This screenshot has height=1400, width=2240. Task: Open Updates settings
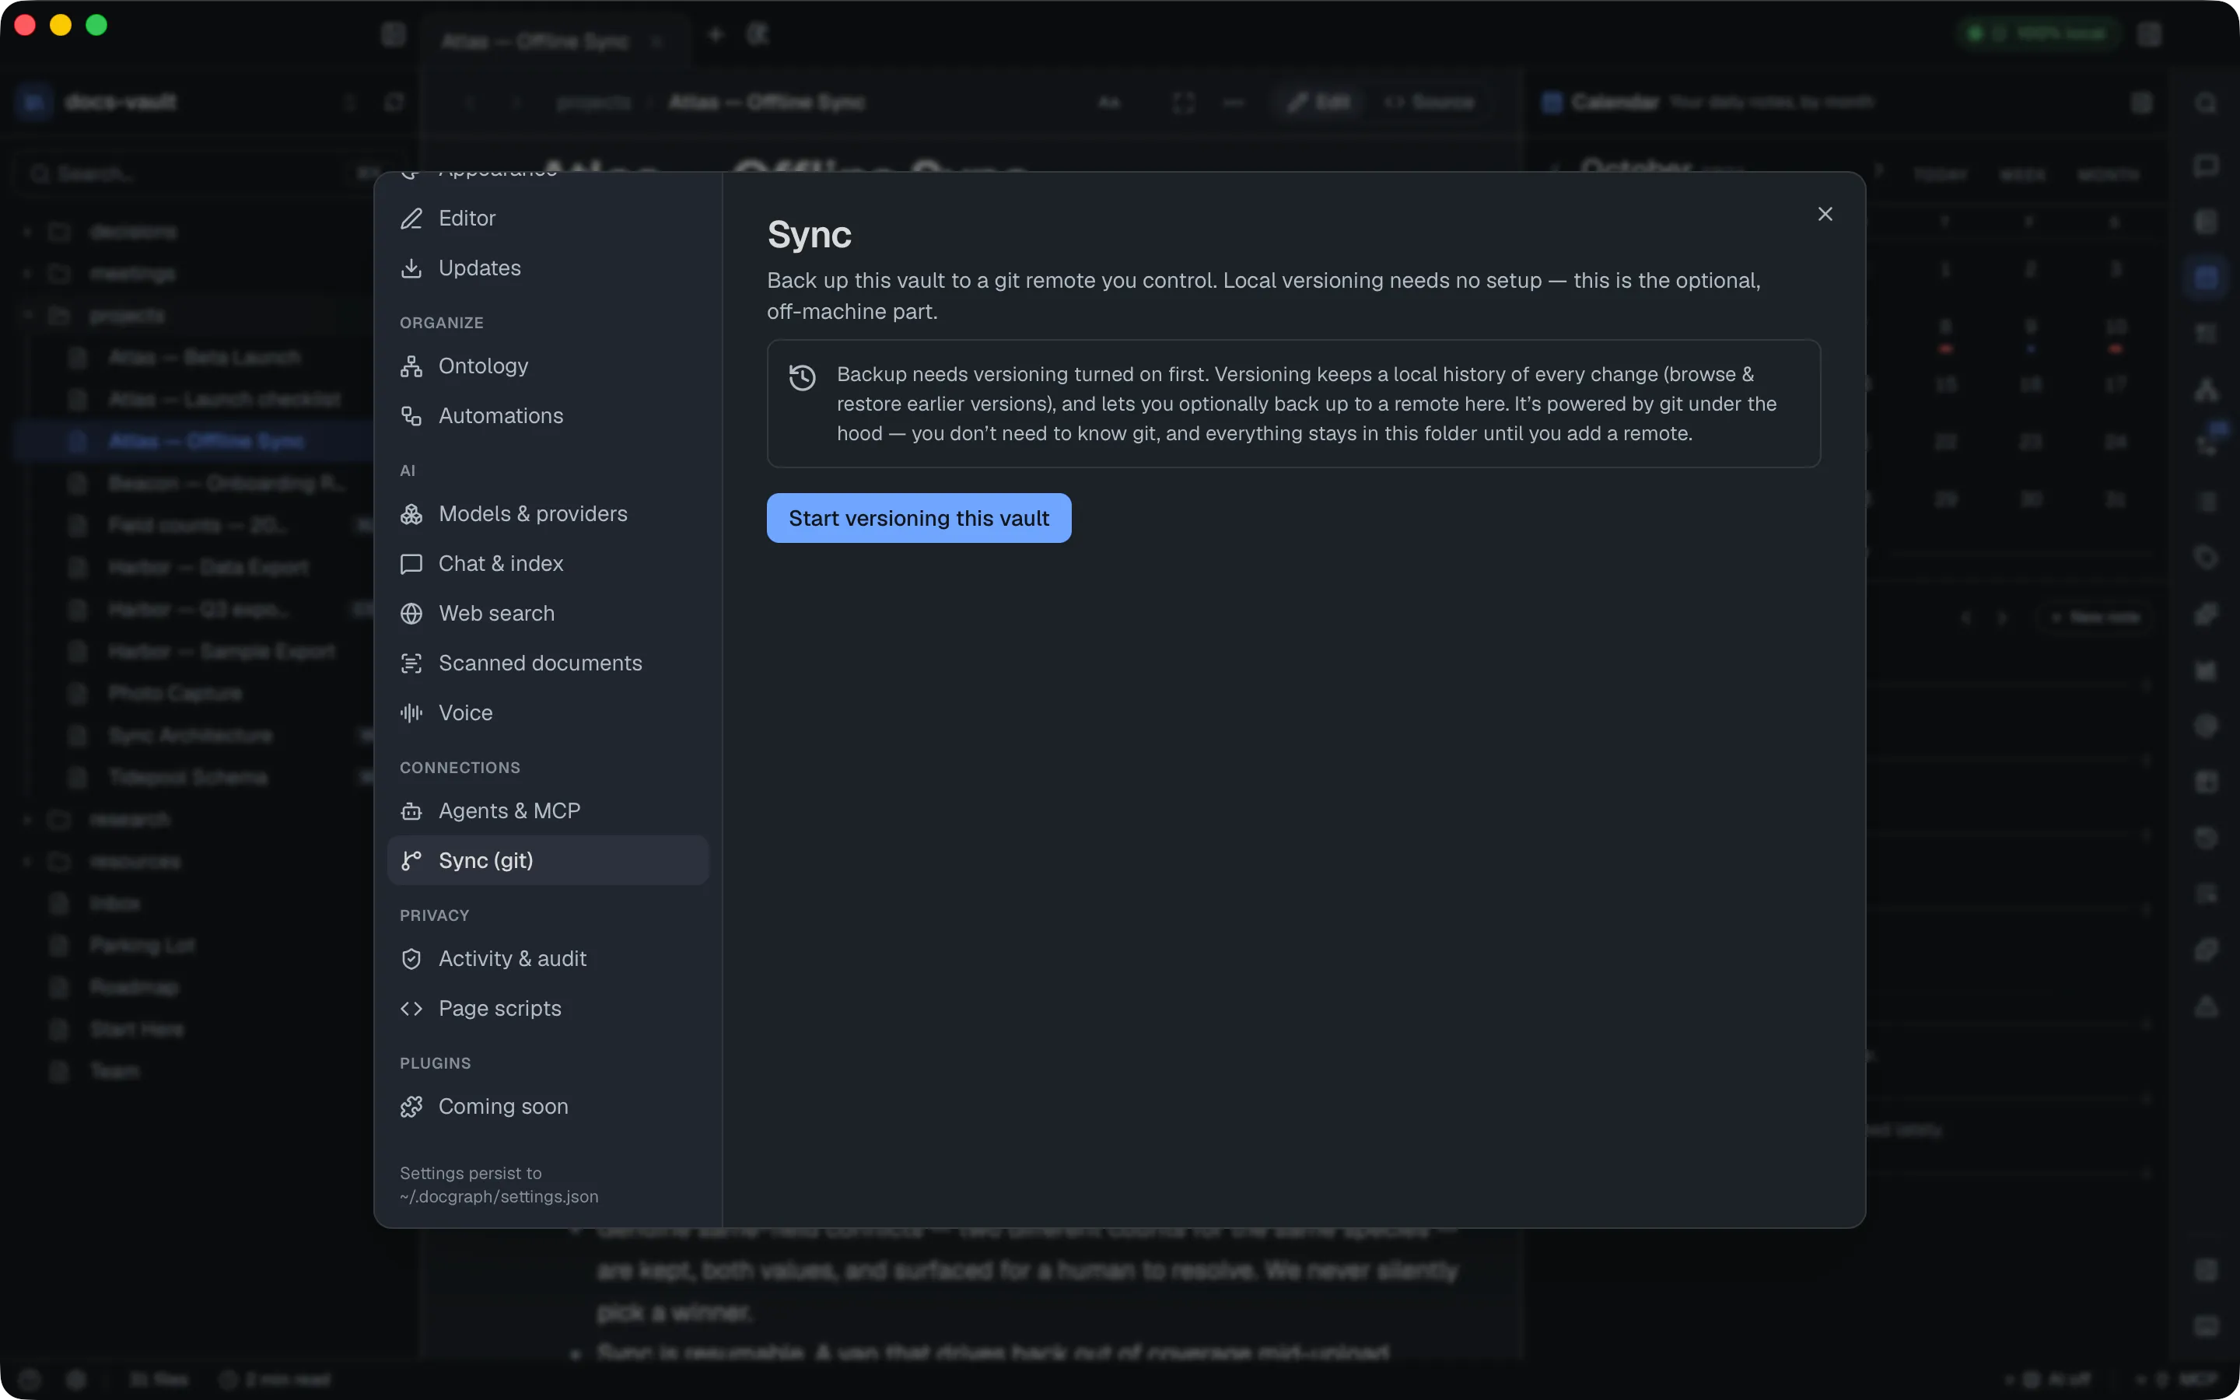[x=548, y=268]
